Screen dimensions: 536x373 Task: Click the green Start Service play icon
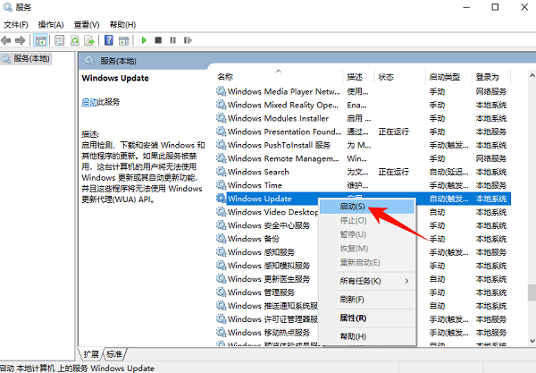(x=145, y=40)
